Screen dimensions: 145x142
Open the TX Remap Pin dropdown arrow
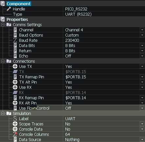click(x=142, y=77)
